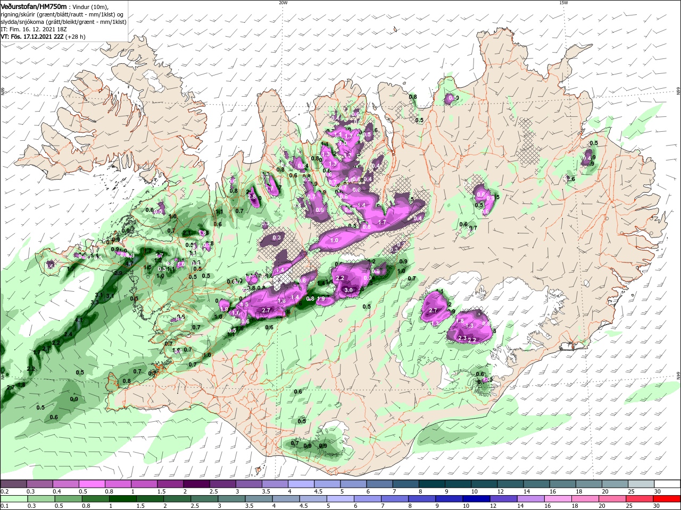This screenshot has height=510, width=681.
Task: Click the lower legend swatch labeled 3
Action: click(x=231, y=499)
